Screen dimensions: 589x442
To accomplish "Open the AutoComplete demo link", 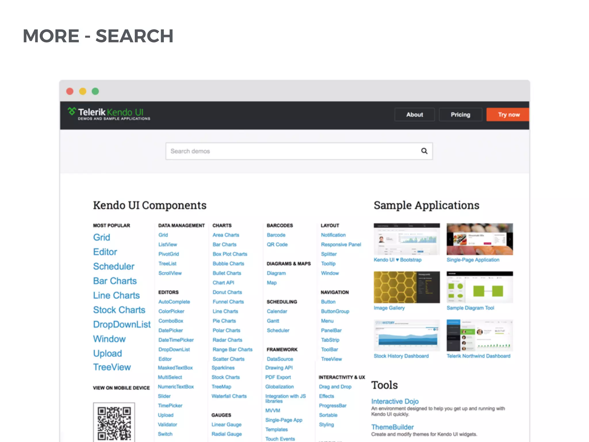I will 174,302.
